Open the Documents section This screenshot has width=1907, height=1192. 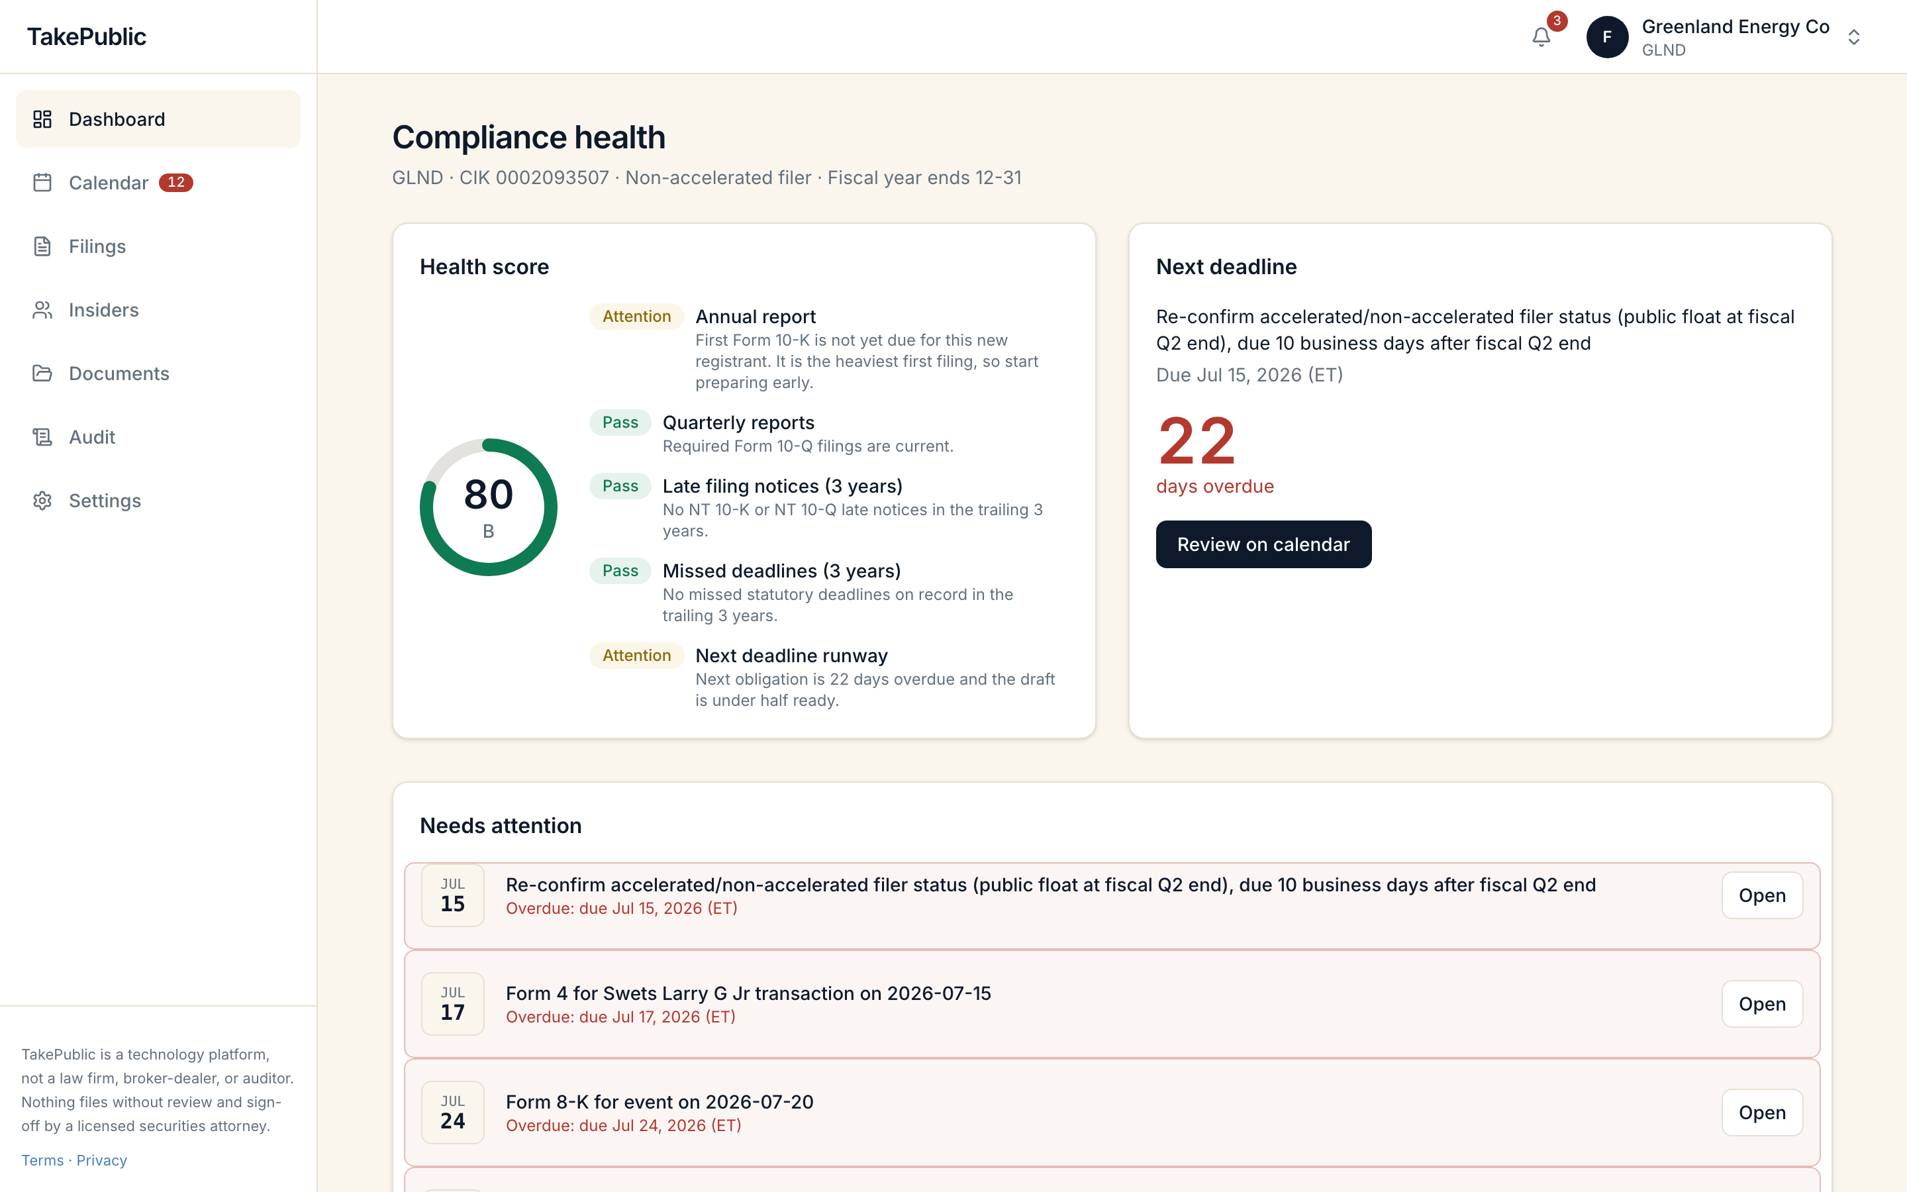point(158,373)
